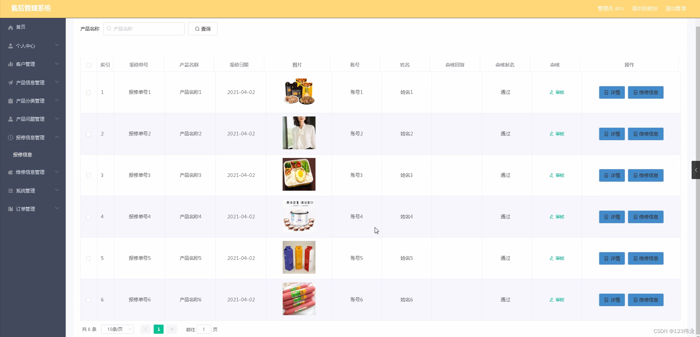The width and height of the screenshot is (700, 337).
Task: Click 退出到前台 in the top bar
Action: (x=644, y=8)
